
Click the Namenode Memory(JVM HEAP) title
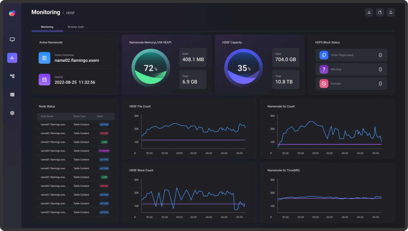point(151,43)
